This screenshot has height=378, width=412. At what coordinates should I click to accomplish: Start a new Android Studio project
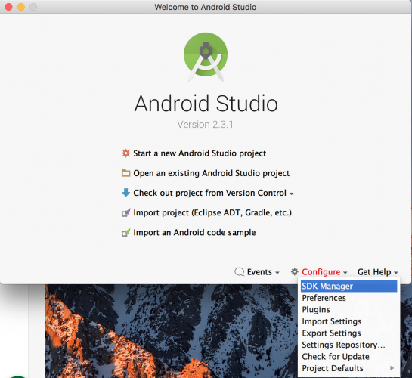200,153
